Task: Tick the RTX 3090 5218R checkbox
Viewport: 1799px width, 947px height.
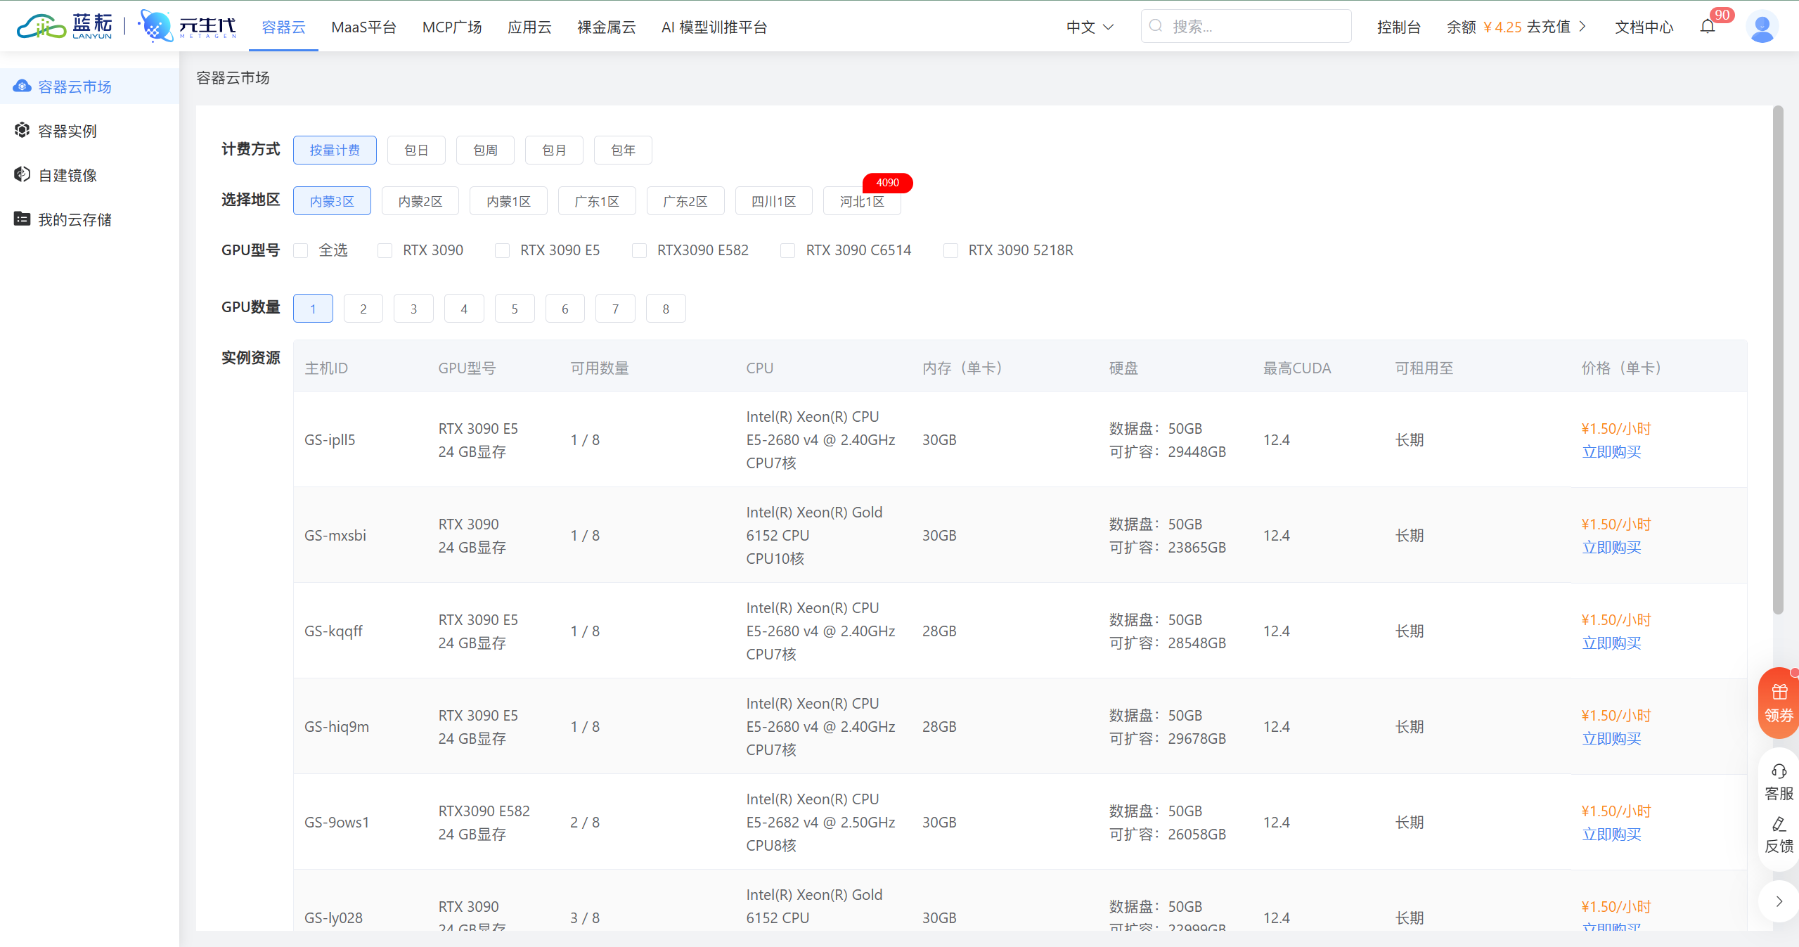Action: (x=950, y=251)
